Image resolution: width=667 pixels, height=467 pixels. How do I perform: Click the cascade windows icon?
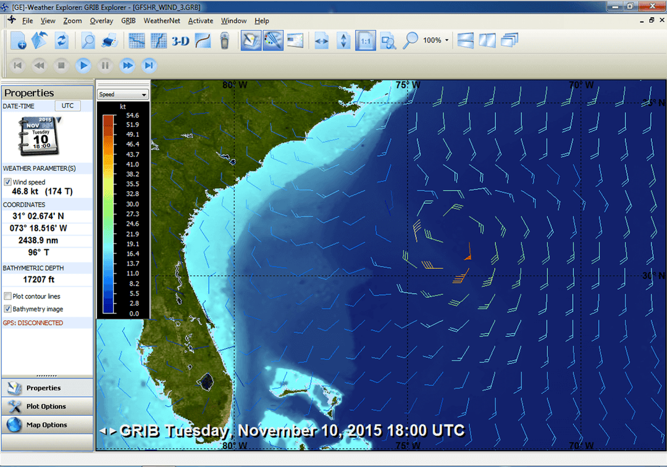point(510,41)
